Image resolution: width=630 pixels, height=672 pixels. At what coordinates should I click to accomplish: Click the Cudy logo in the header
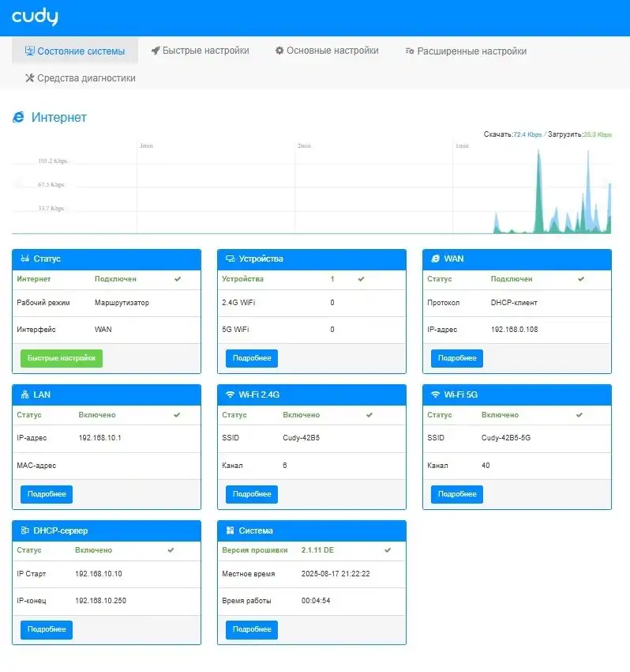35,17
